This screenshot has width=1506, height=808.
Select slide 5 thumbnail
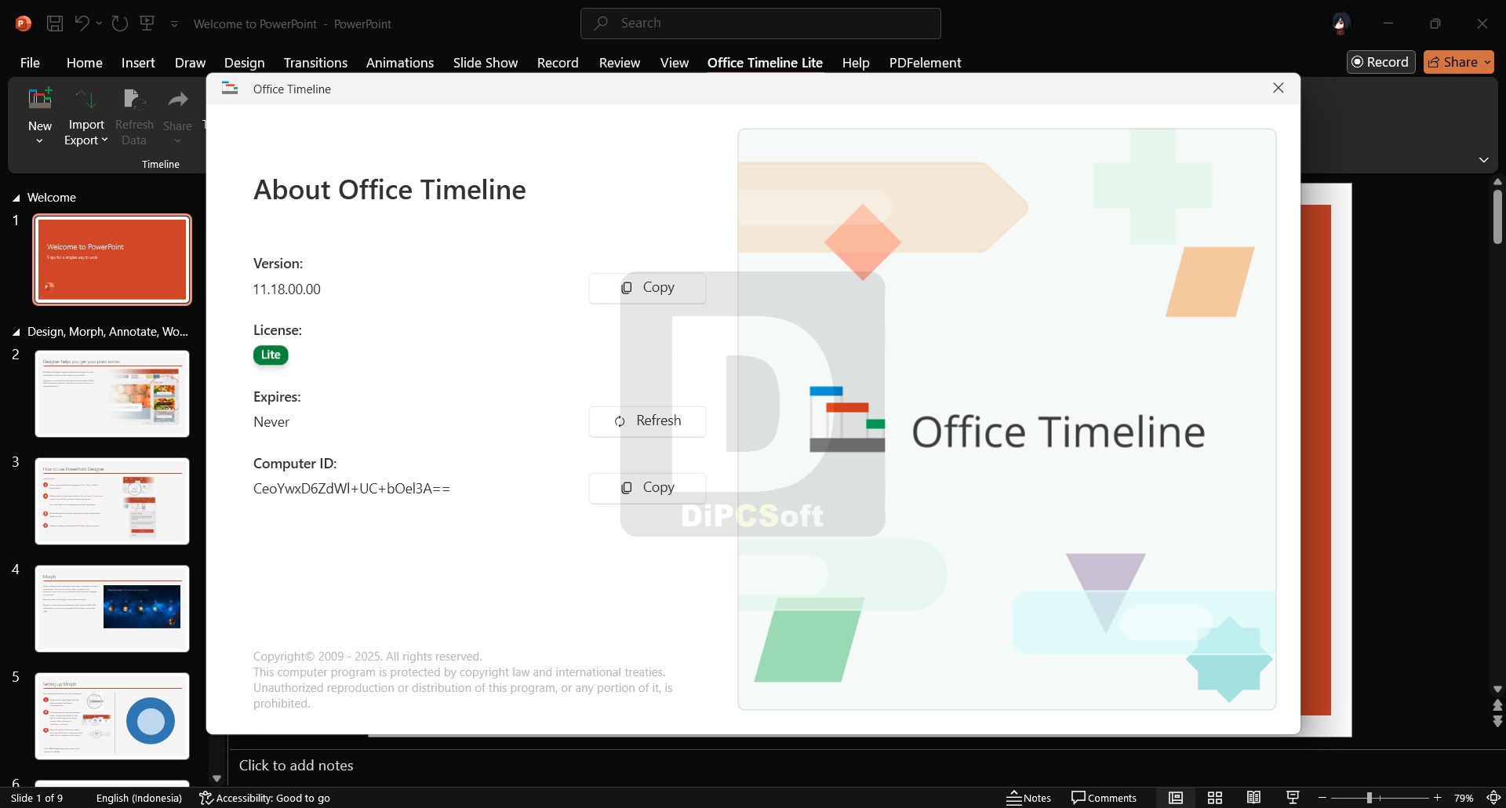(112, 716)
